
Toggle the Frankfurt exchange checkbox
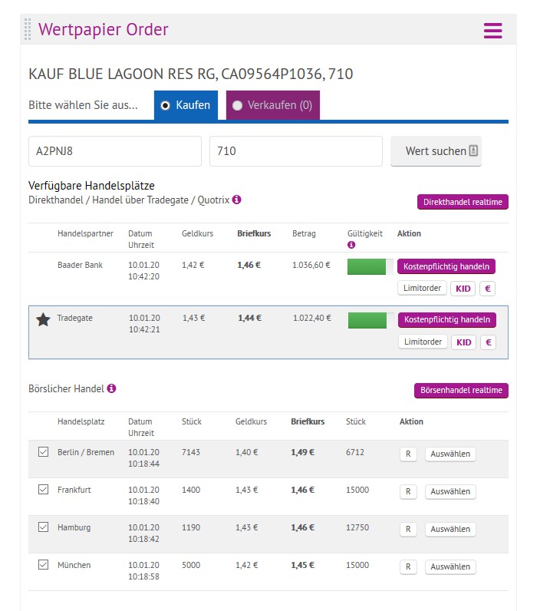(x=43, y=489)
